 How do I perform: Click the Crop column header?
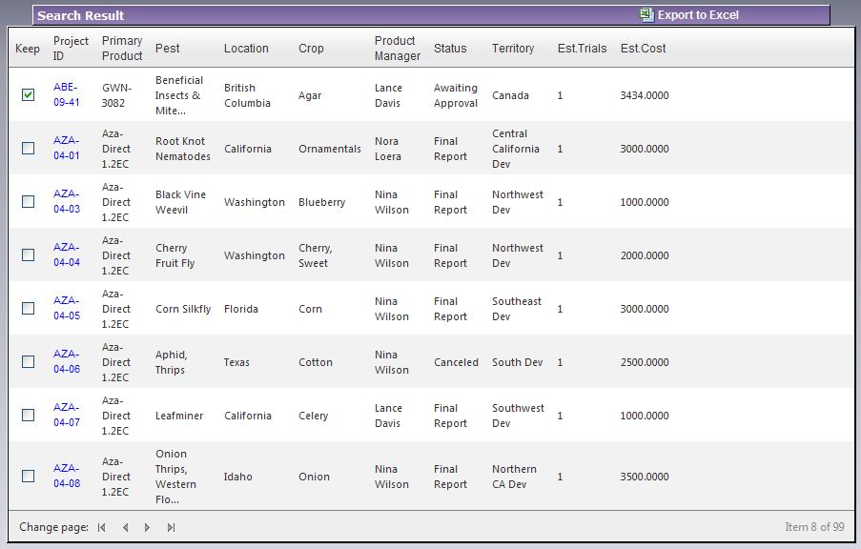pos(311,49)
